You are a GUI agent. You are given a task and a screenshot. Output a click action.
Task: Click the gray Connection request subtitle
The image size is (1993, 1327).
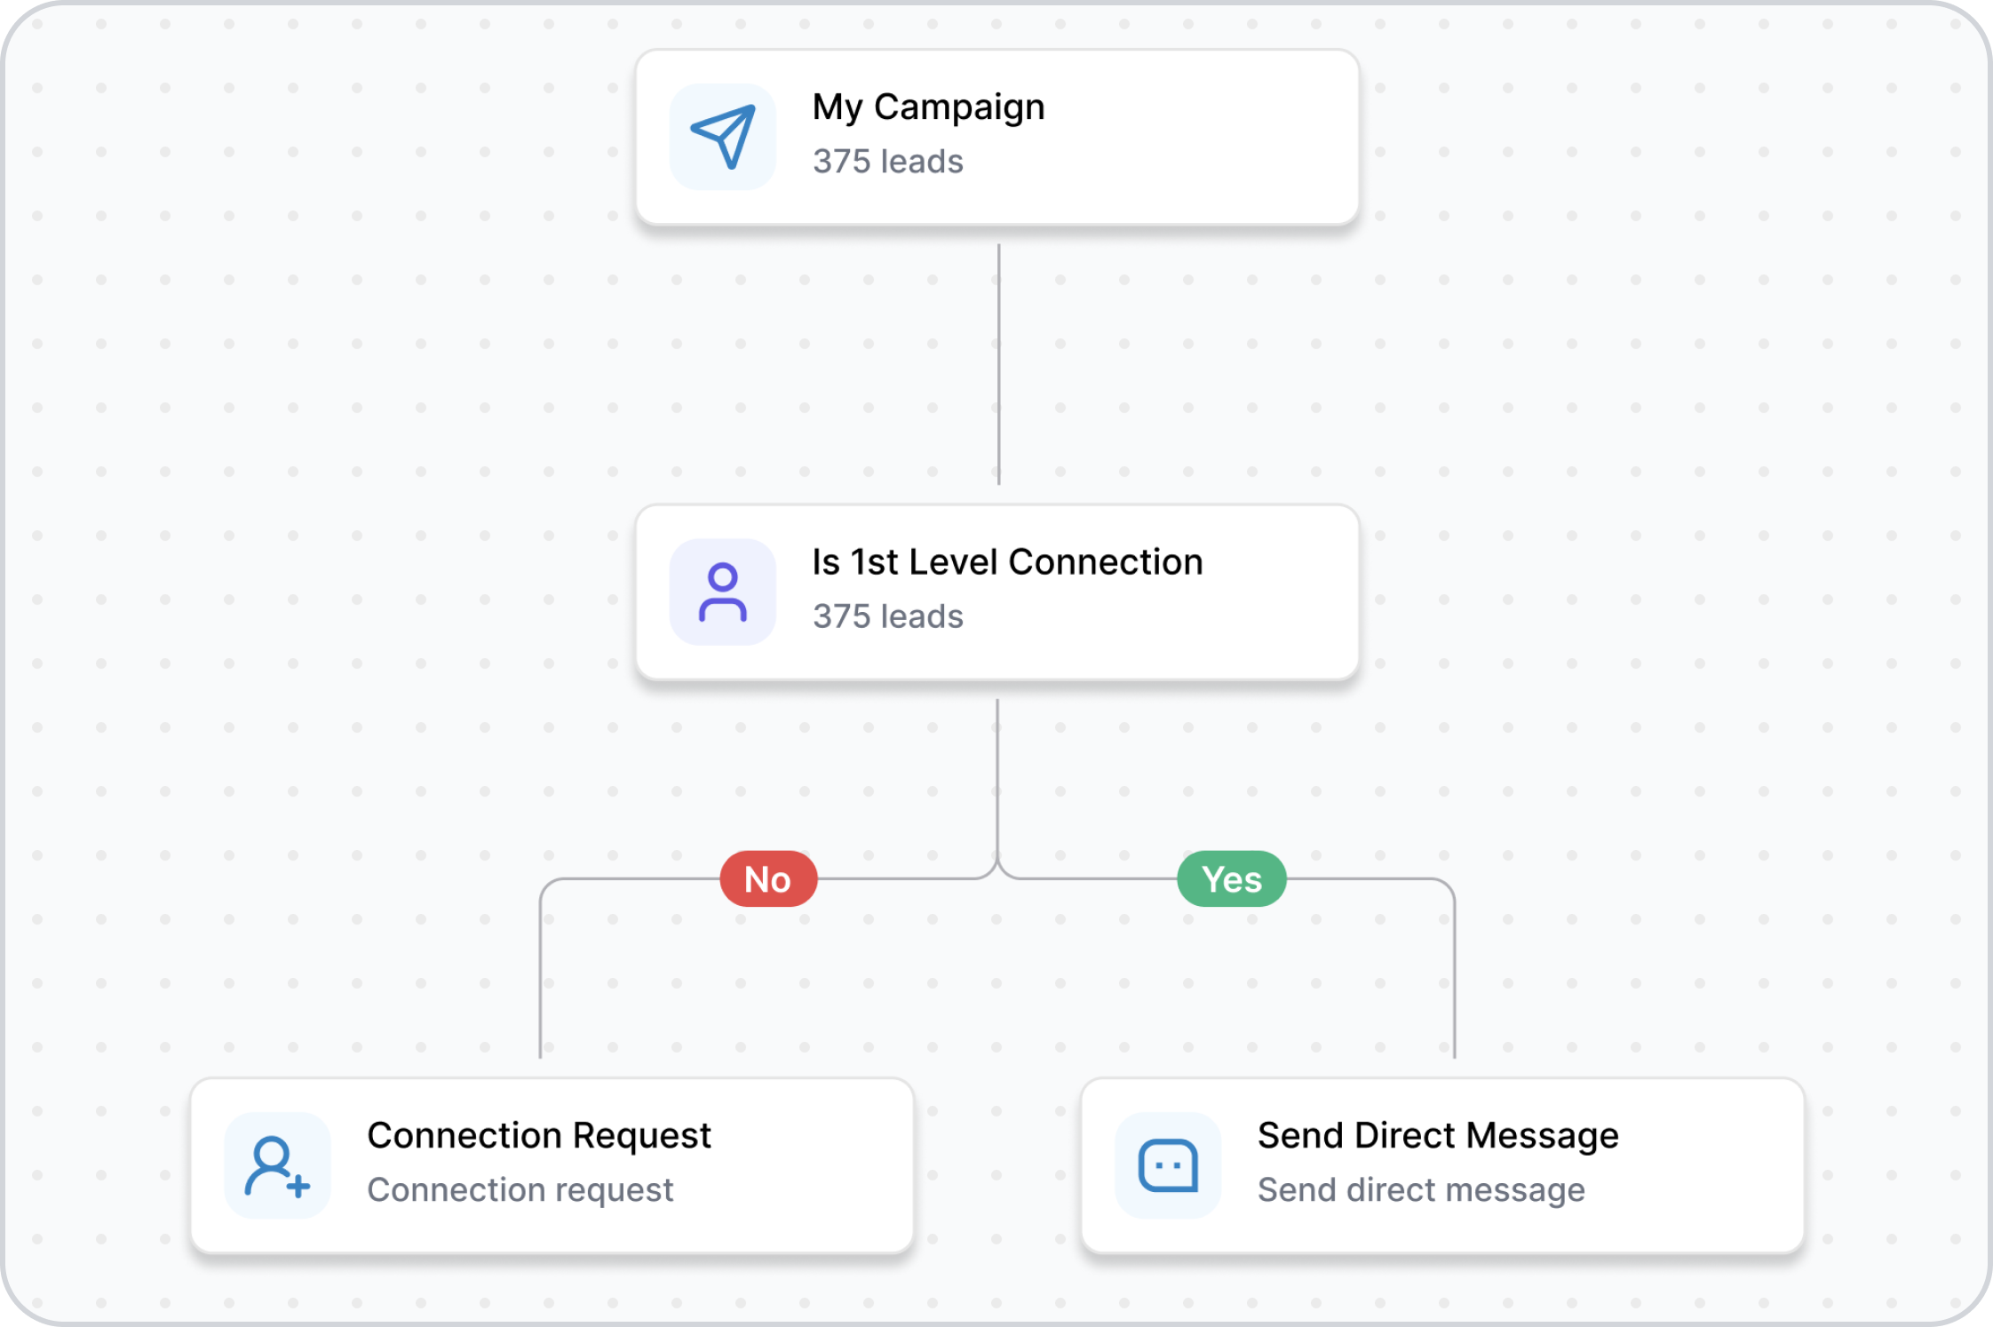coord(520,1190)
